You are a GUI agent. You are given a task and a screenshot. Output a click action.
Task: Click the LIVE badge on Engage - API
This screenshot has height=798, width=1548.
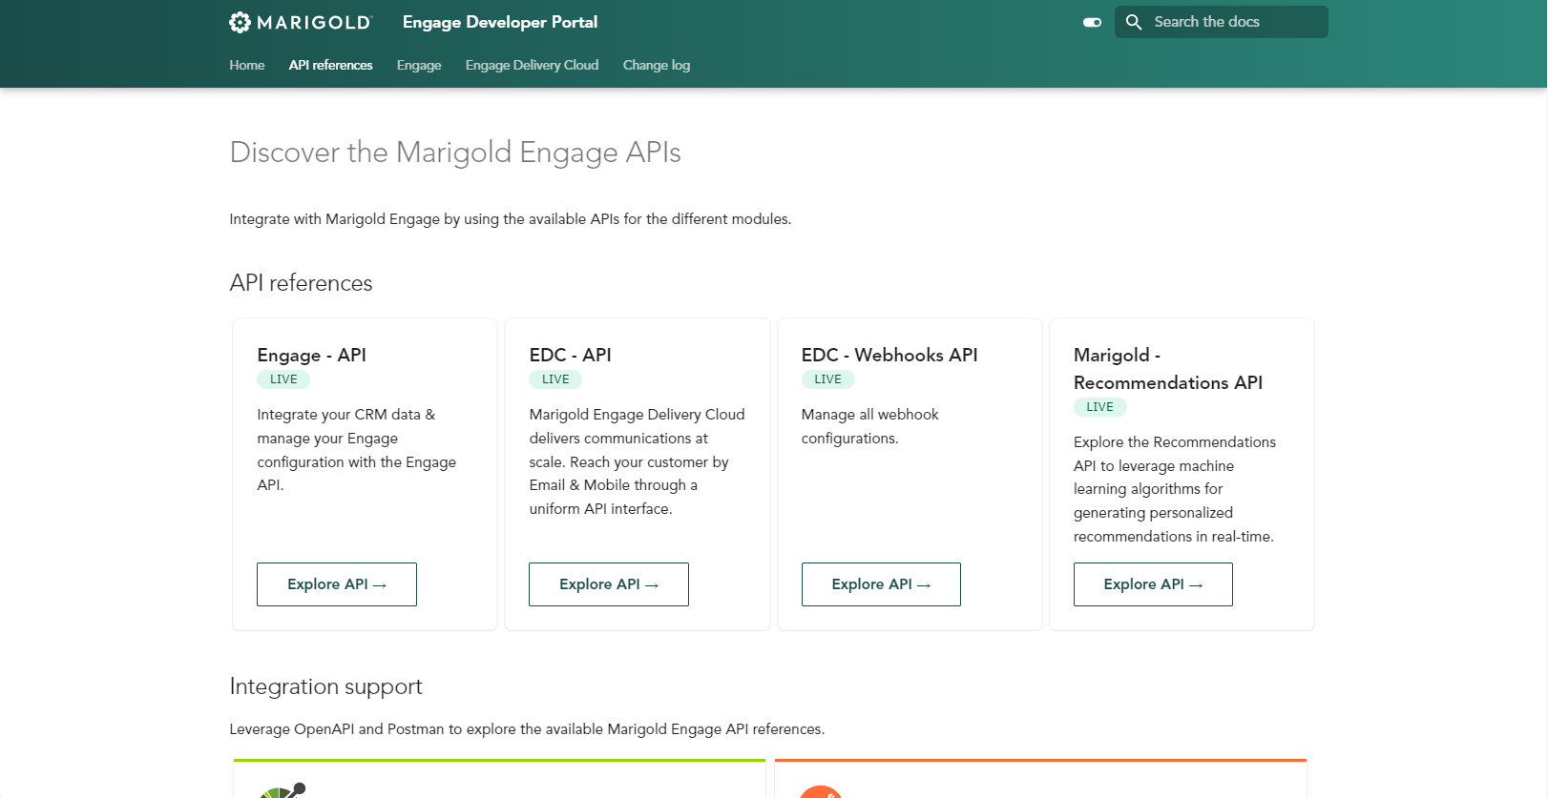(x=283, y=379)
